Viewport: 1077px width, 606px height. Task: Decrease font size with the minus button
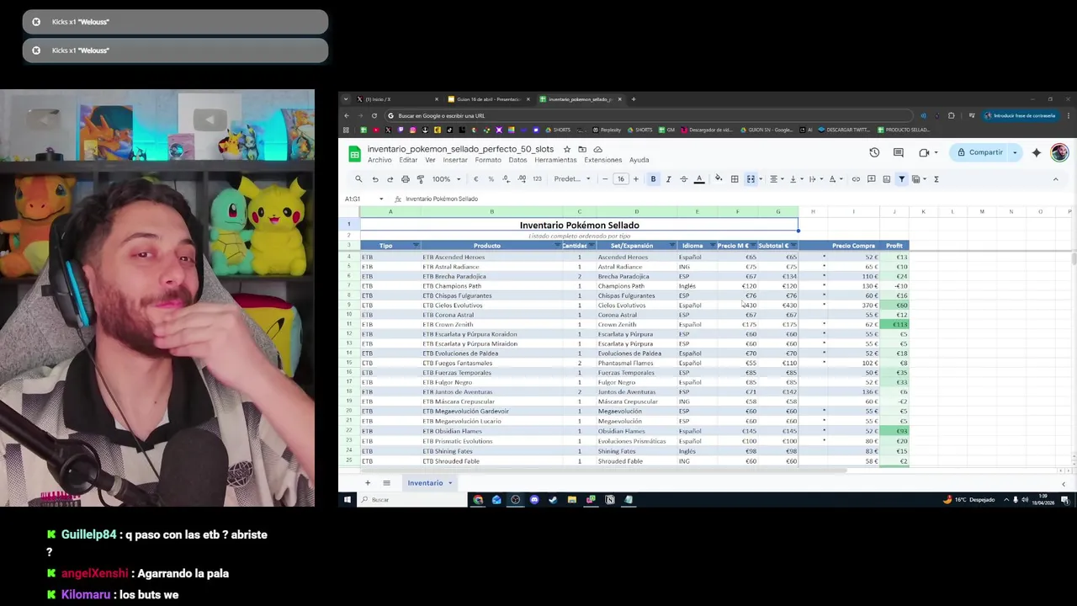(x=604, y=179)
